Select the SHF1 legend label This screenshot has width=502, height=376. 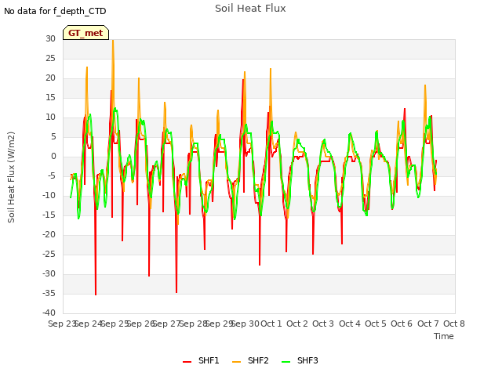point(209,360)
